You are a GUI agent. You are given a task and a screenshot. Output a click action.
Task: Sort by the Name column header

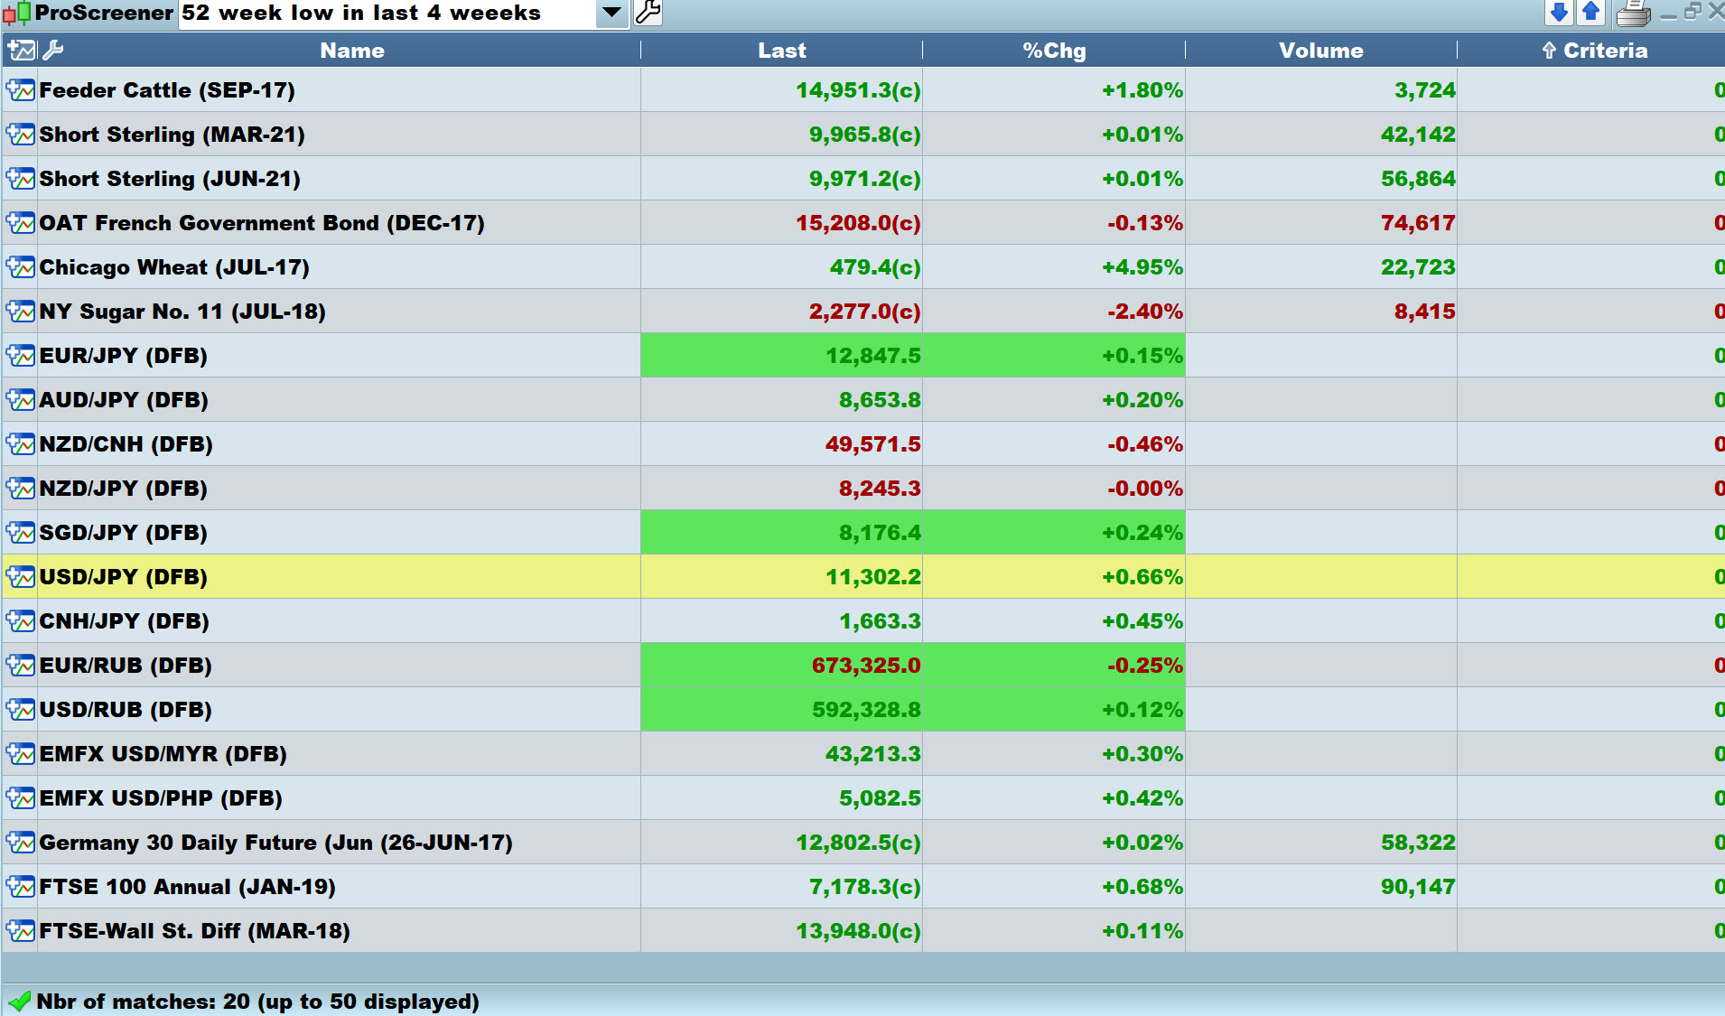click(x=352, y=51)
